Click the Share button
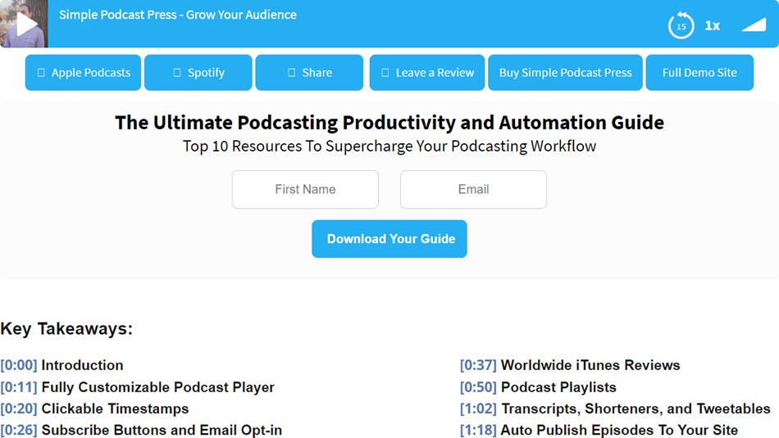This screenshot has width=779, height=438. (309, 72)
